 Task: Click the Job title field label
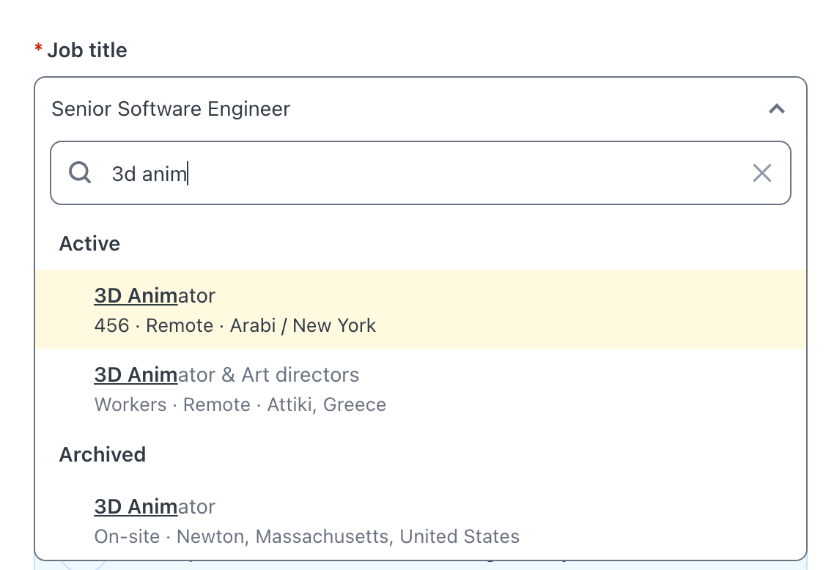tap(86, 50)
